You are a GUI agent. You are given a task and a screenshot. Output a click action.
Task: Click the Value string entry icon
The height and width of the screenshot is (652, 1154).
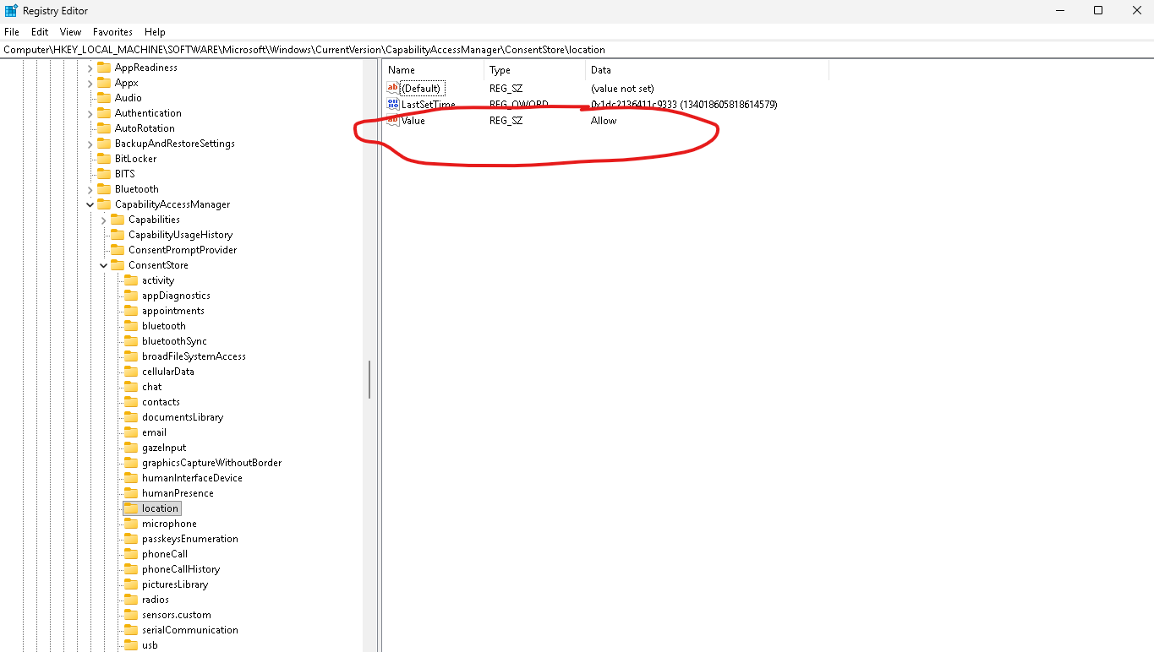tap(392, 120)
